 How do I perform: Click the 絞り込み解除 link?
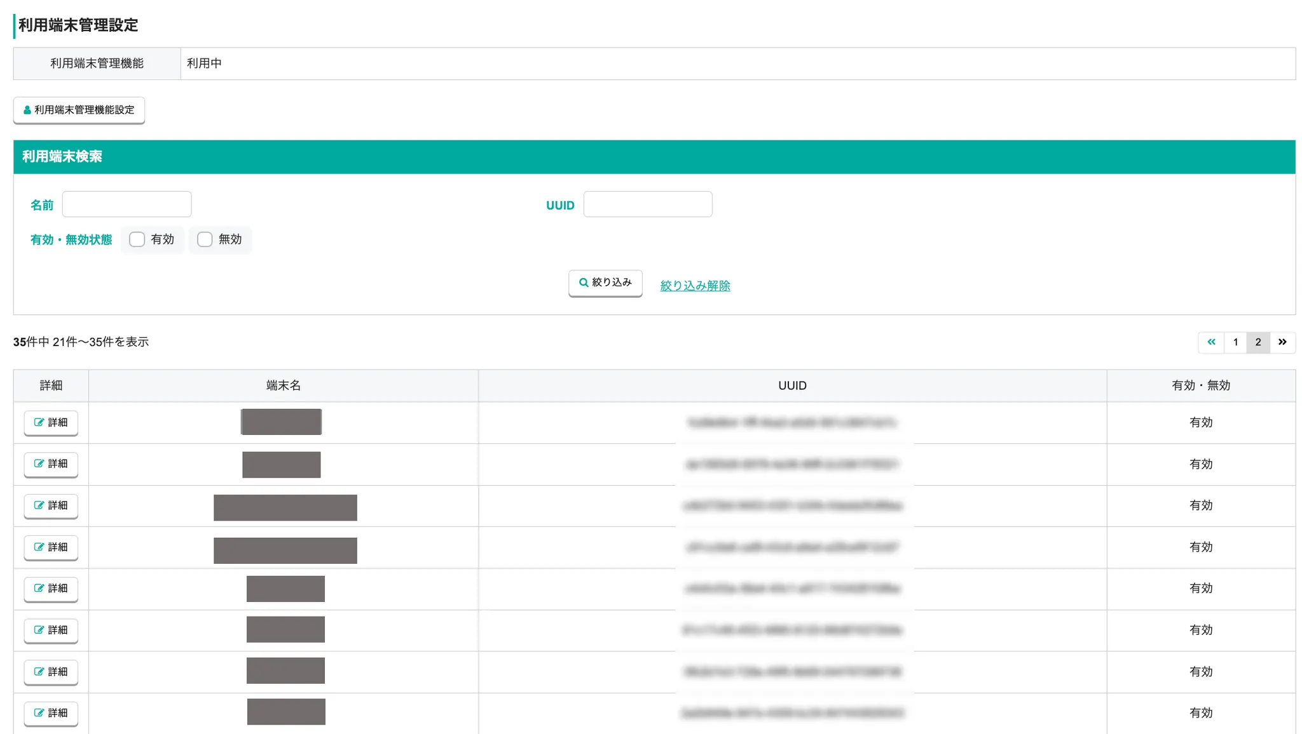pyautogui.click(x=695, y=286)
